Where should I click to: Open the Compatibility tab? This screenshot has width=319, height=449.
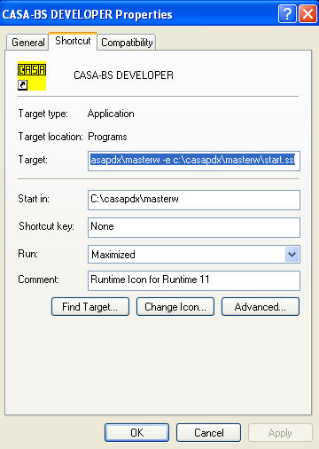pyautogui.click(x=127, y=43)
